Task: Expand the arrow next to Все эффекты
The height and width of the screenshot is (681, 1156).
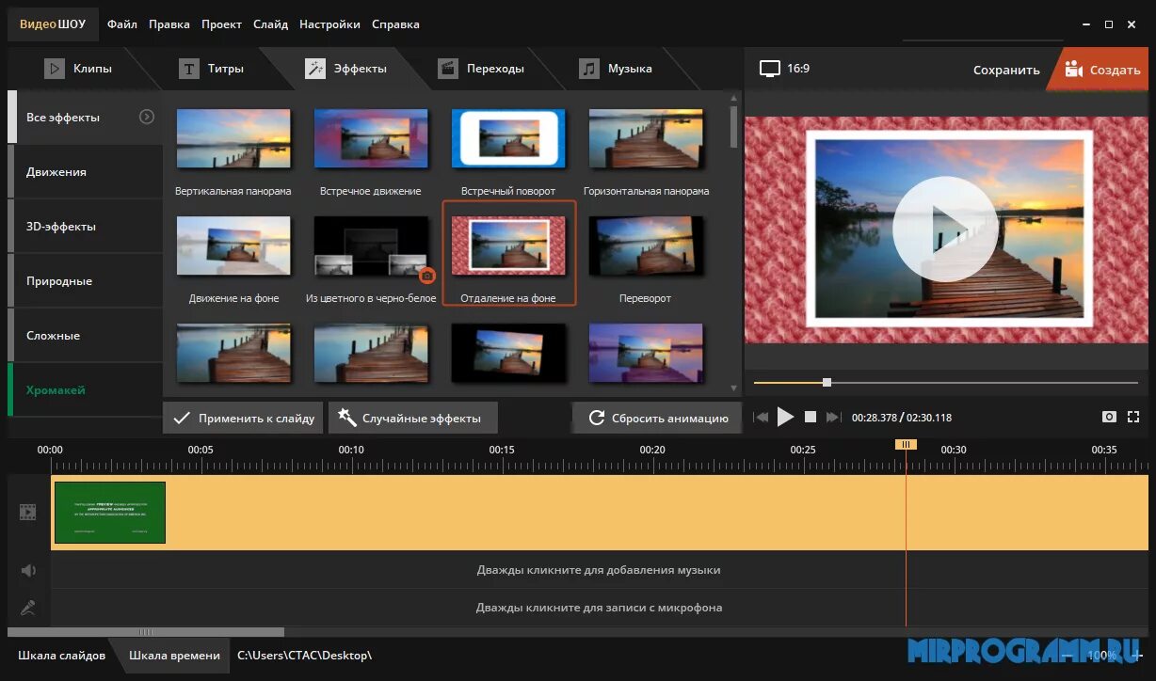Action: point(147,117)
